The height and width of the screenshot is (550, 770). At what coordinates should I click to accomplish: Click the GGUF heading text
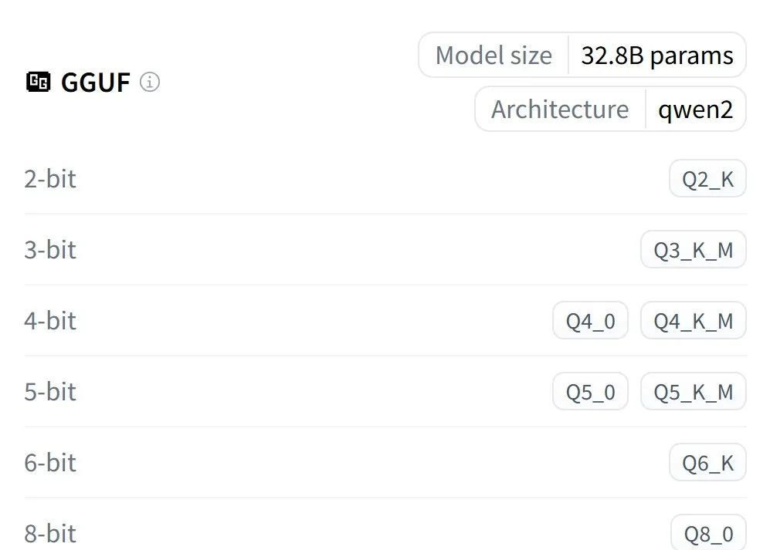(95, 83)
